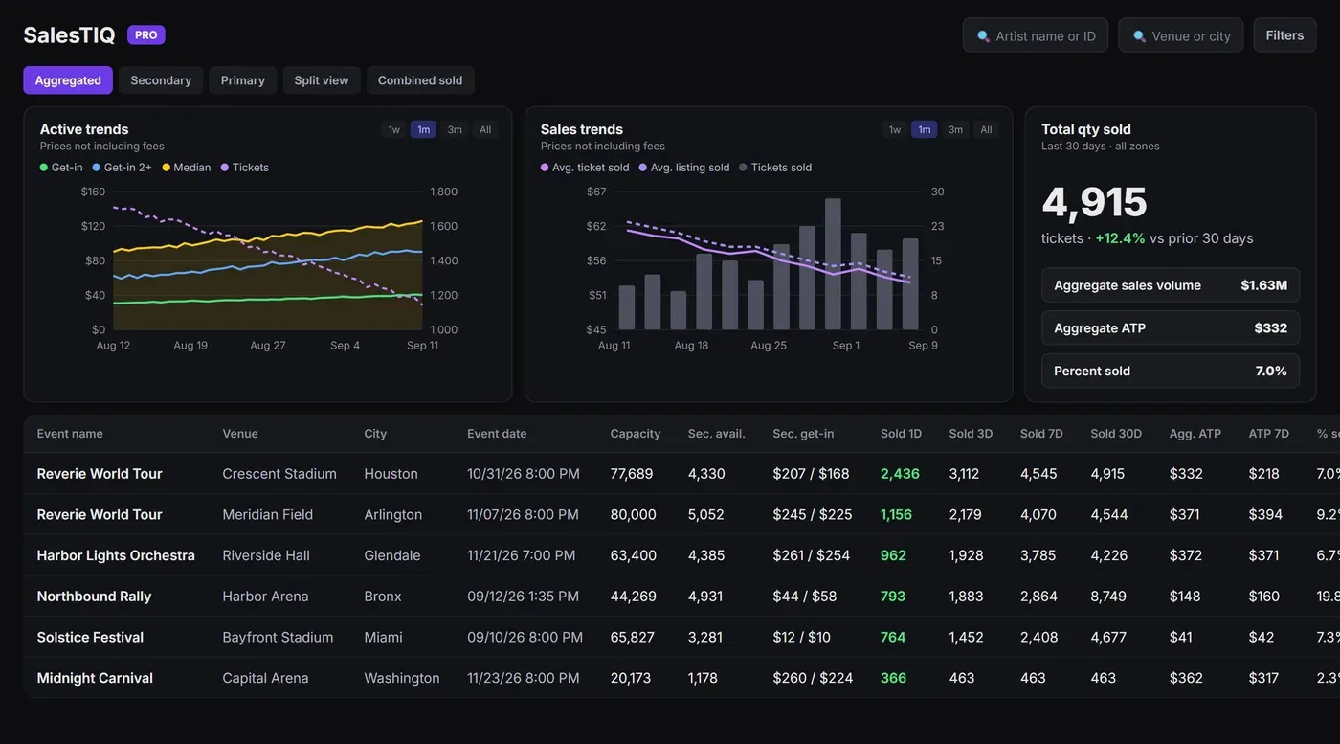The width and height of the screenshot is (1340, 744).
Task: Switch to the Aggregated tab
Action: click(68, 80)
